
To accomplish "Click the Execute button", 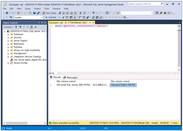I will 51,17.
